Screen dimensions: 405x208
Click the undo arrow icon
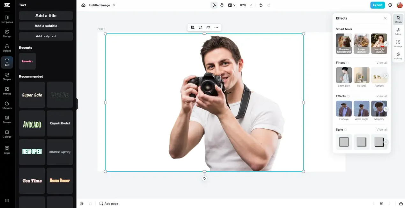(261, 5)
